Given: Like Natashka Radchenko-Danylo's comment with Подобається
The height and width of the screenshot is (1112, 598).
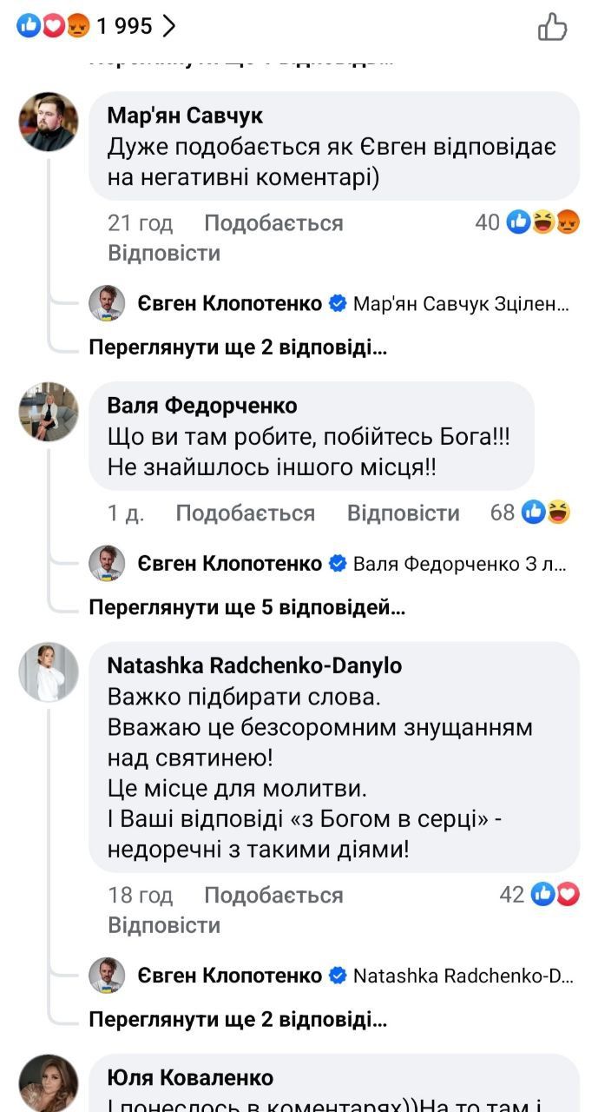Looking at the screenshot, I should tap(273, 895).
